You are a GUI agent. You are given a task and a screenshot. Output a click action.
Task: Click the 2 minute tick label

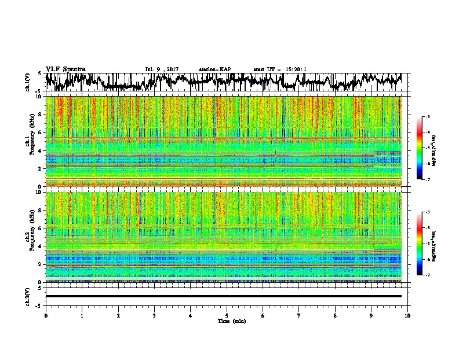click(x=118, y=316)
